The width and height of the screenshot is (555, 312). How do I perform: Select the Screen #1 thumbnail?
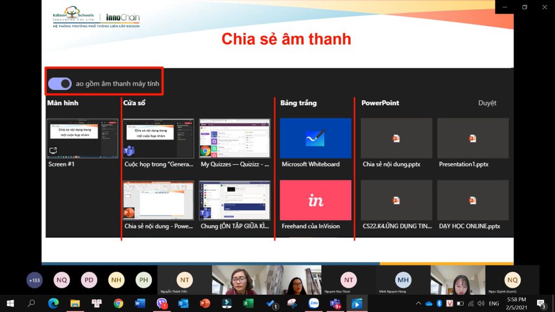click(x=82, y=138)
